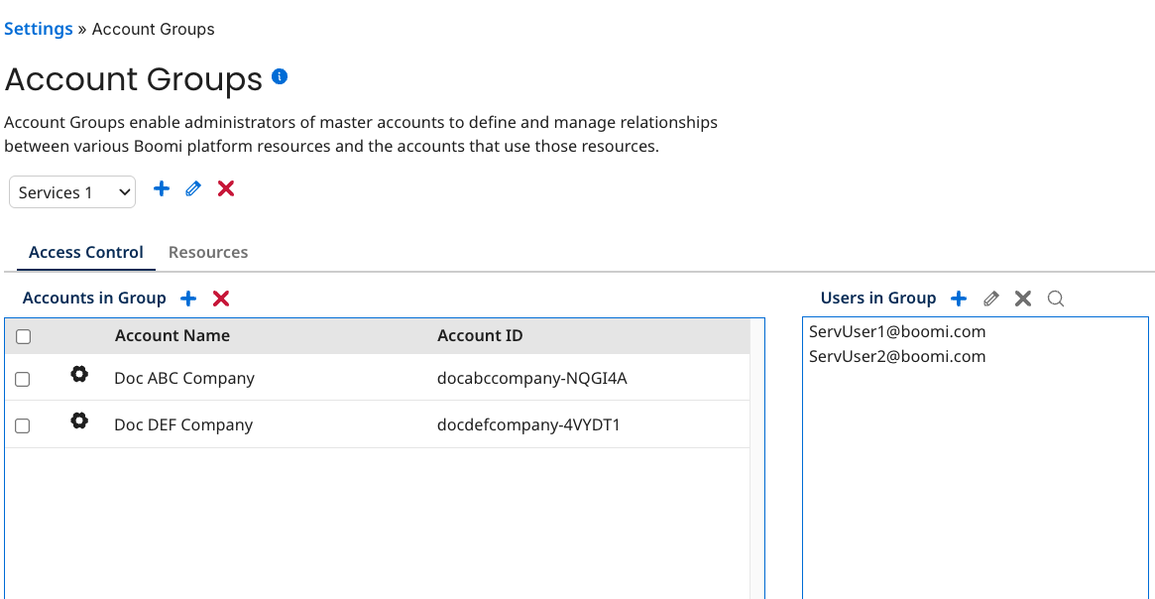This screenshot has width=1155, height=599.
Task: Add an account using Accounts in Group plus icon
Action: coord(188,298)
